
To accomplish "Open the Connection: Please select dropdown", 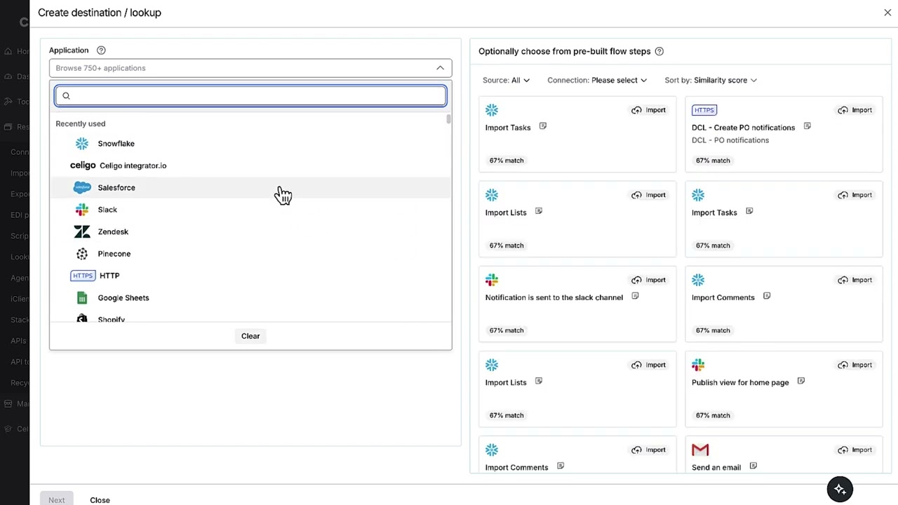I will pyautogui.click(x=597, y=80).
